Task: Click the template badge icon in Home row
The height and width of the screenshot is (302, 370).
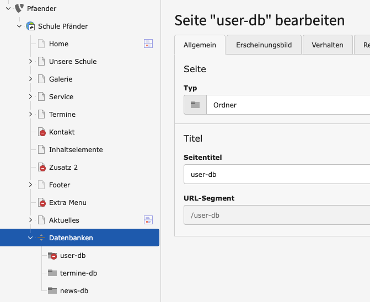Action: click(148, 44)
